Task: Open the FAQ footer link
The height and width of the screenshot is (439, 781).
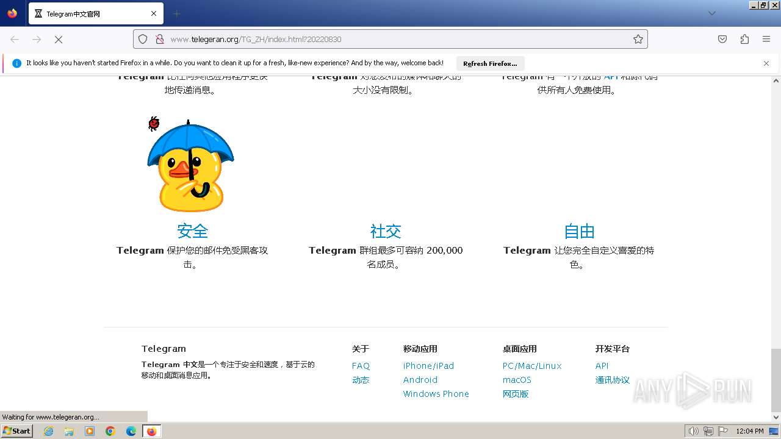Action: (x=361, y=366)
